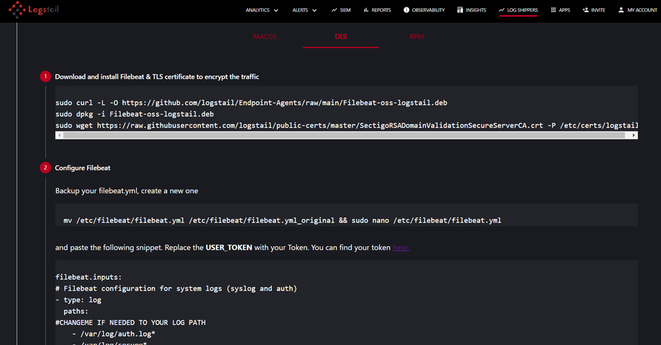Click the 'paths:' line
Image resolution: width=661 pixels, height=345 pixels.
[x=76, y=311]
